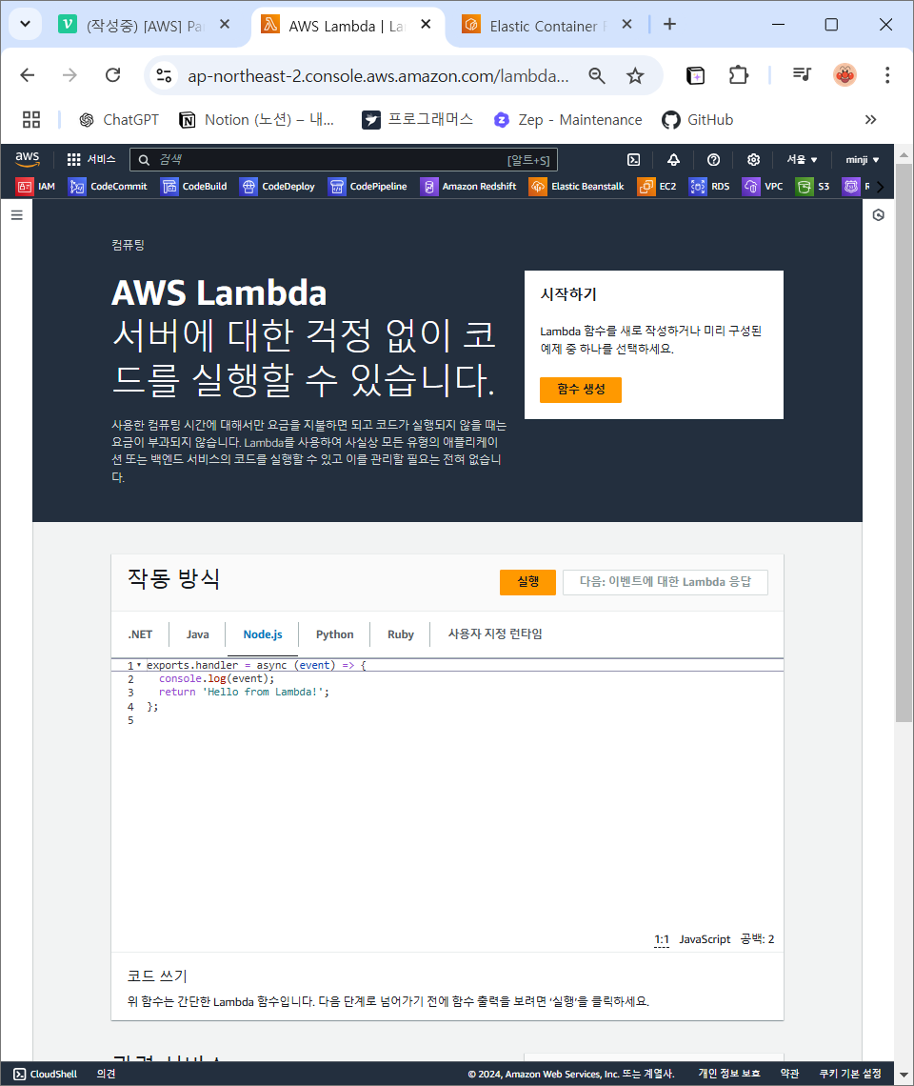Open IAM shortcut in the favorites bar
914x1086 pixels.
[x=35, y=187]
